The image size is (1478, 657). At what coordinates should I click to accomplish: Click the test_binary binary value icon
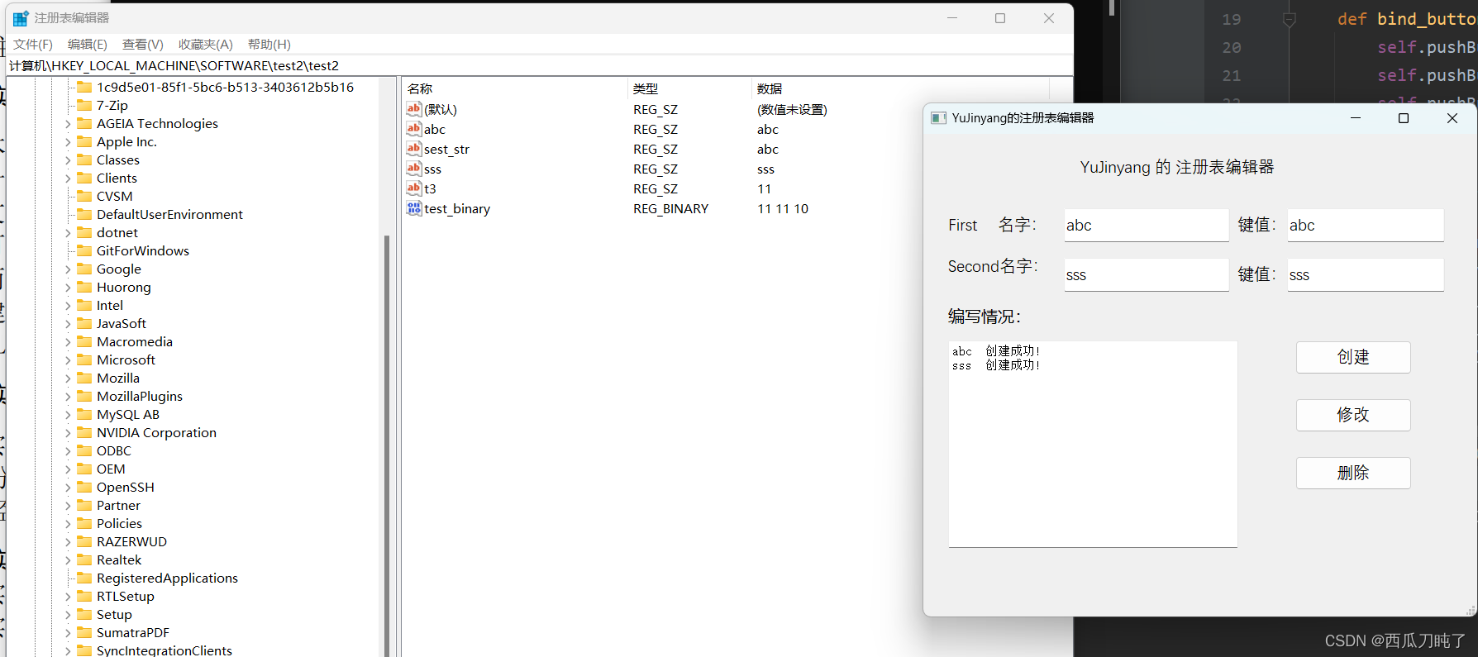414,208
